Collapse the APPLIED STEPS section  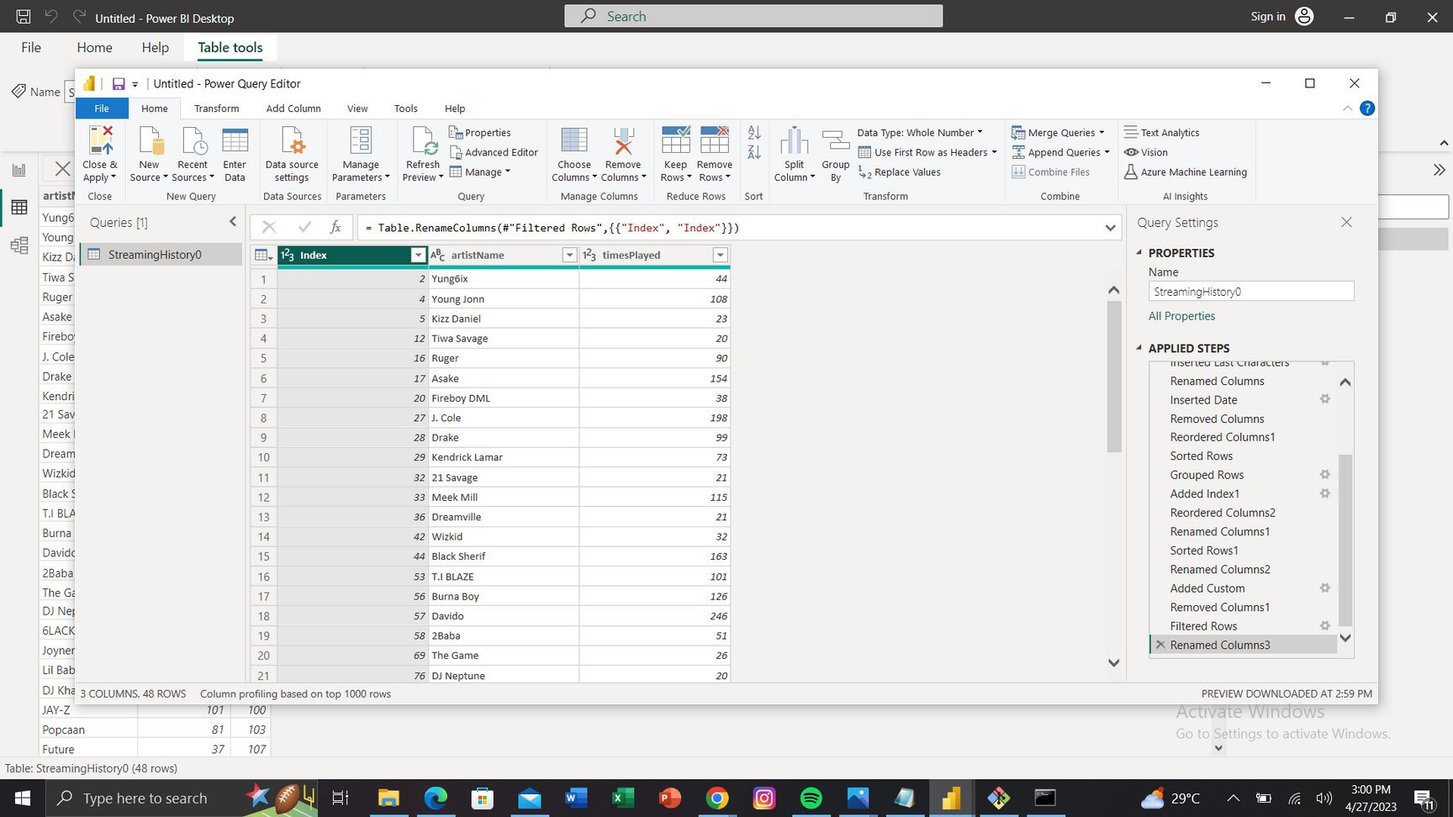1139,348
